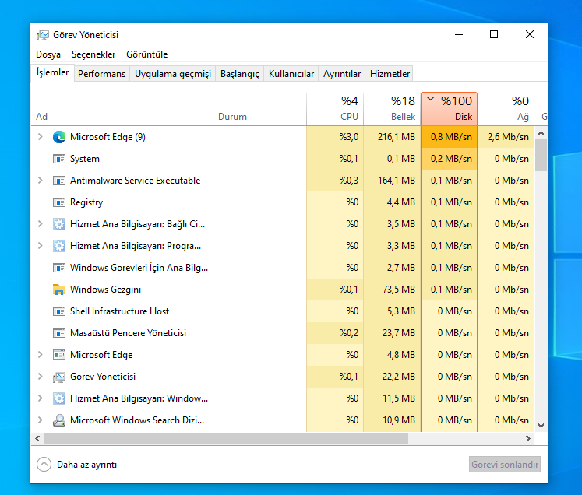Image resolution: width=582 pixels, height=495 pixels.
Task: Select the İşlemler tab
Action: (52, 72)
